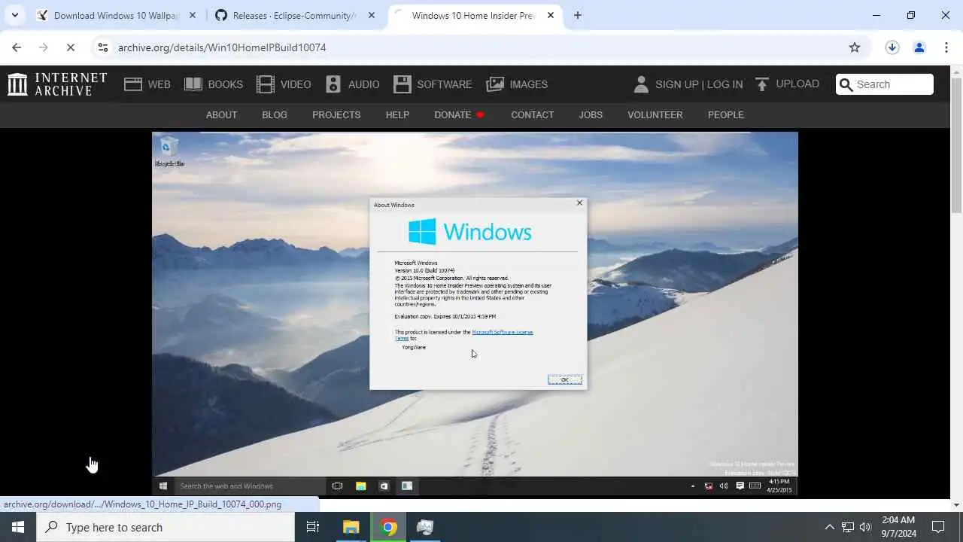Image resolution: width=963 pixels, height=542 pixels.
Task: Go back to previous page
Action: click(x=17, y=47)
